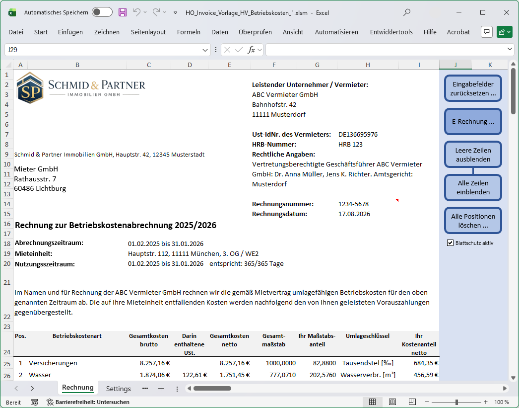Open the search magnifier in title bar
The height and width of the screenshot is (408, 519).
[407, 12]
